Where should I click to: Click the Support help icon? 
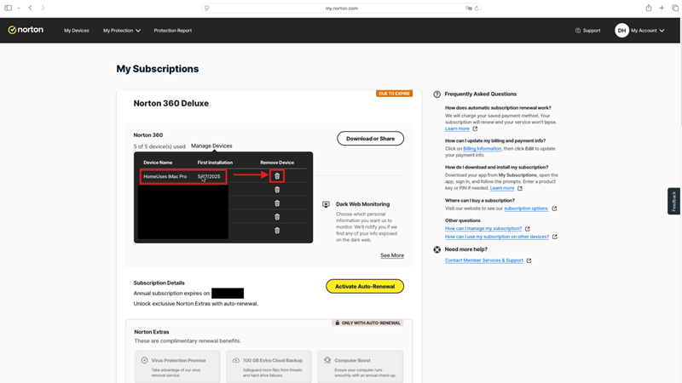click(x=578, y=31)
